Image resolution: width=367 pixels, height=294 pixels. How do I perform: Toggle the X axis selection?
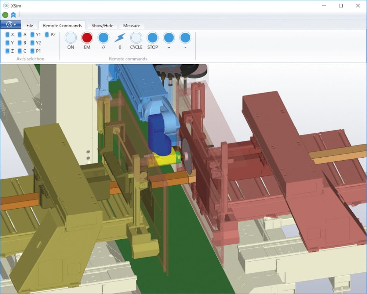8,35
